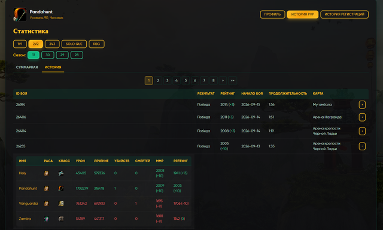Click class icon in Vanguardsz row

pos(61,204)
